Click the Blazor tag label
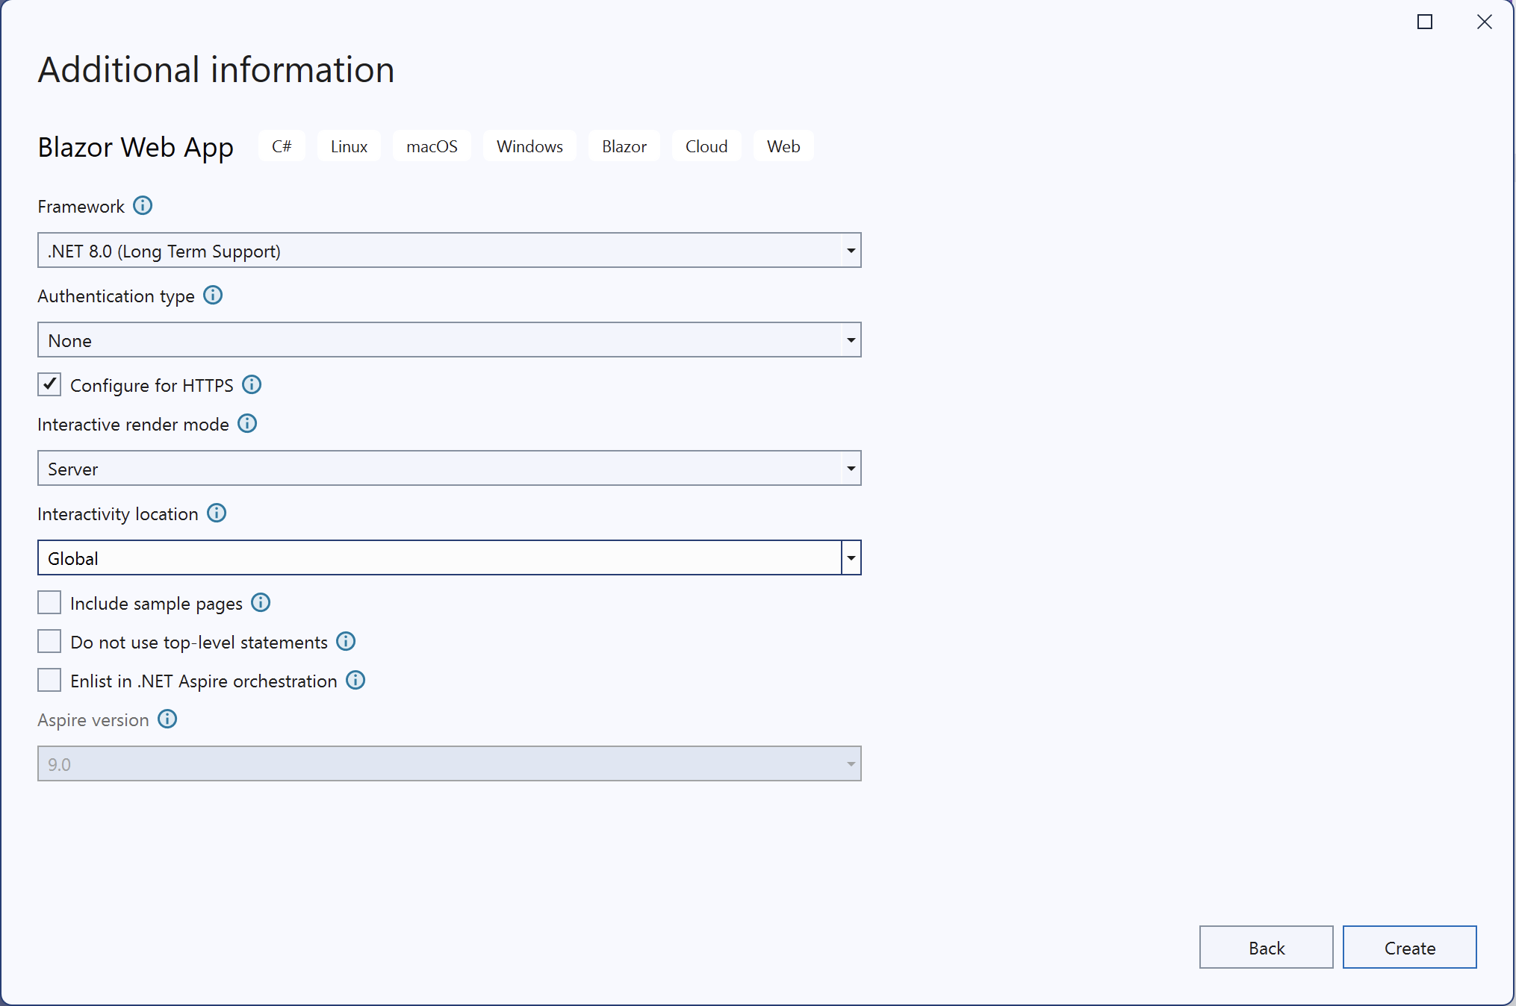 [x=624, y=146]
